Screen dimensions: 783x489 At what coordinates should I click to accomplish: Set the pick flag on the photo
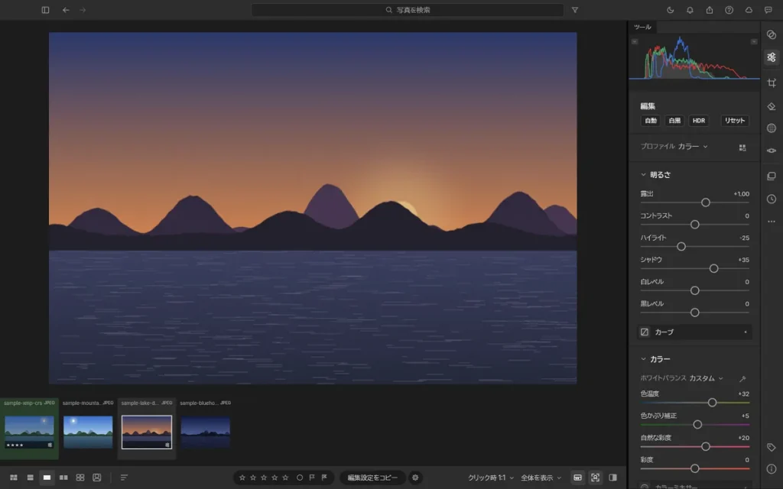click(x=312, y=478)
